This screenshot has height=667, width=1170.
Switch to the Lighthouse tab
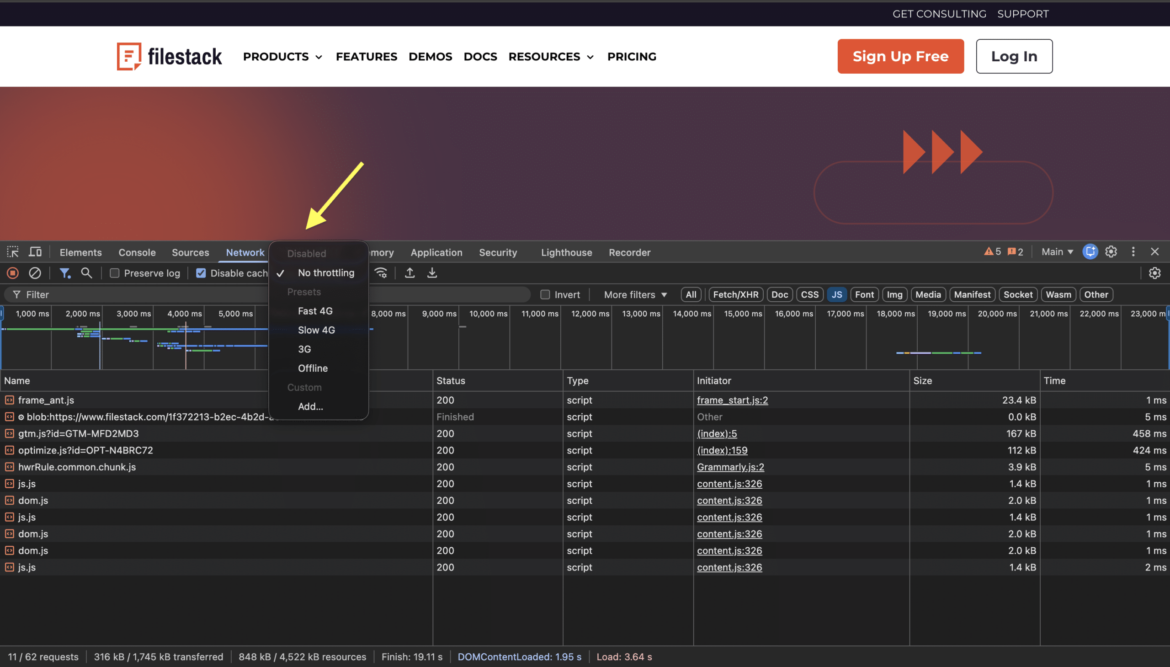[x=566, y=252]
